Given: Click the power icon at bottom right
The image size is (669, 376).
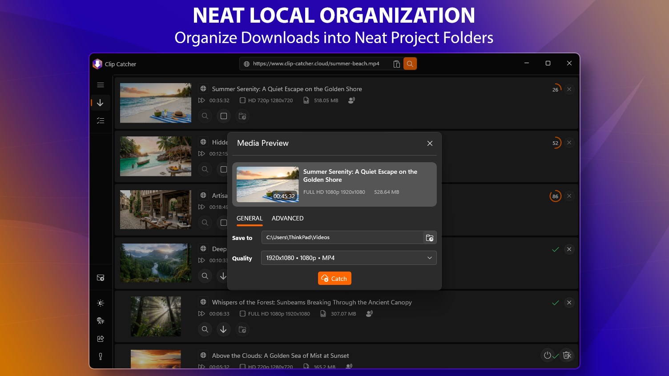Looking at the screenshot, I should [548, 356].
